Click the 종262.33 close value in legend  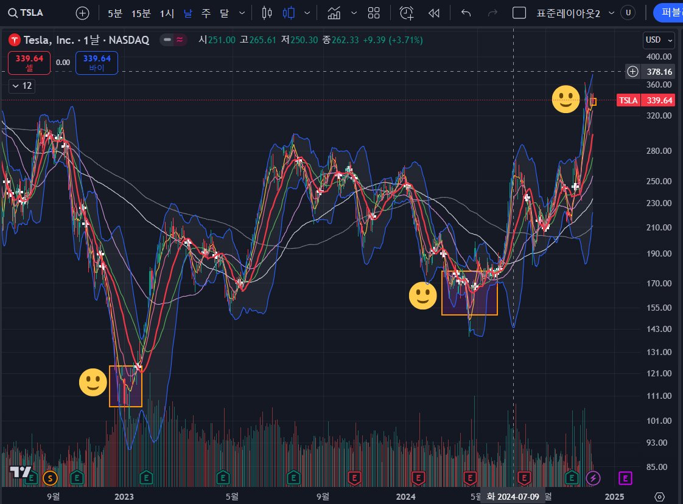tap(341, 40)
